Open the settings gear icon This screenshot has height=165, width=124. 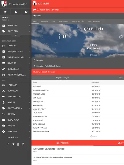(26, 12)
